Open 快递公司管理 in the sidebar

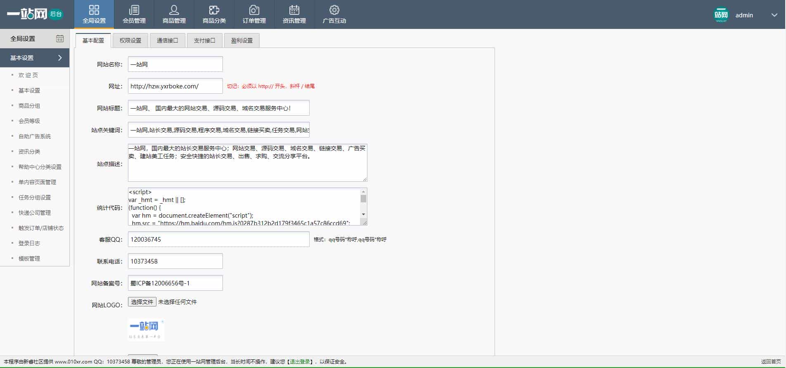[x=35, y=213]
